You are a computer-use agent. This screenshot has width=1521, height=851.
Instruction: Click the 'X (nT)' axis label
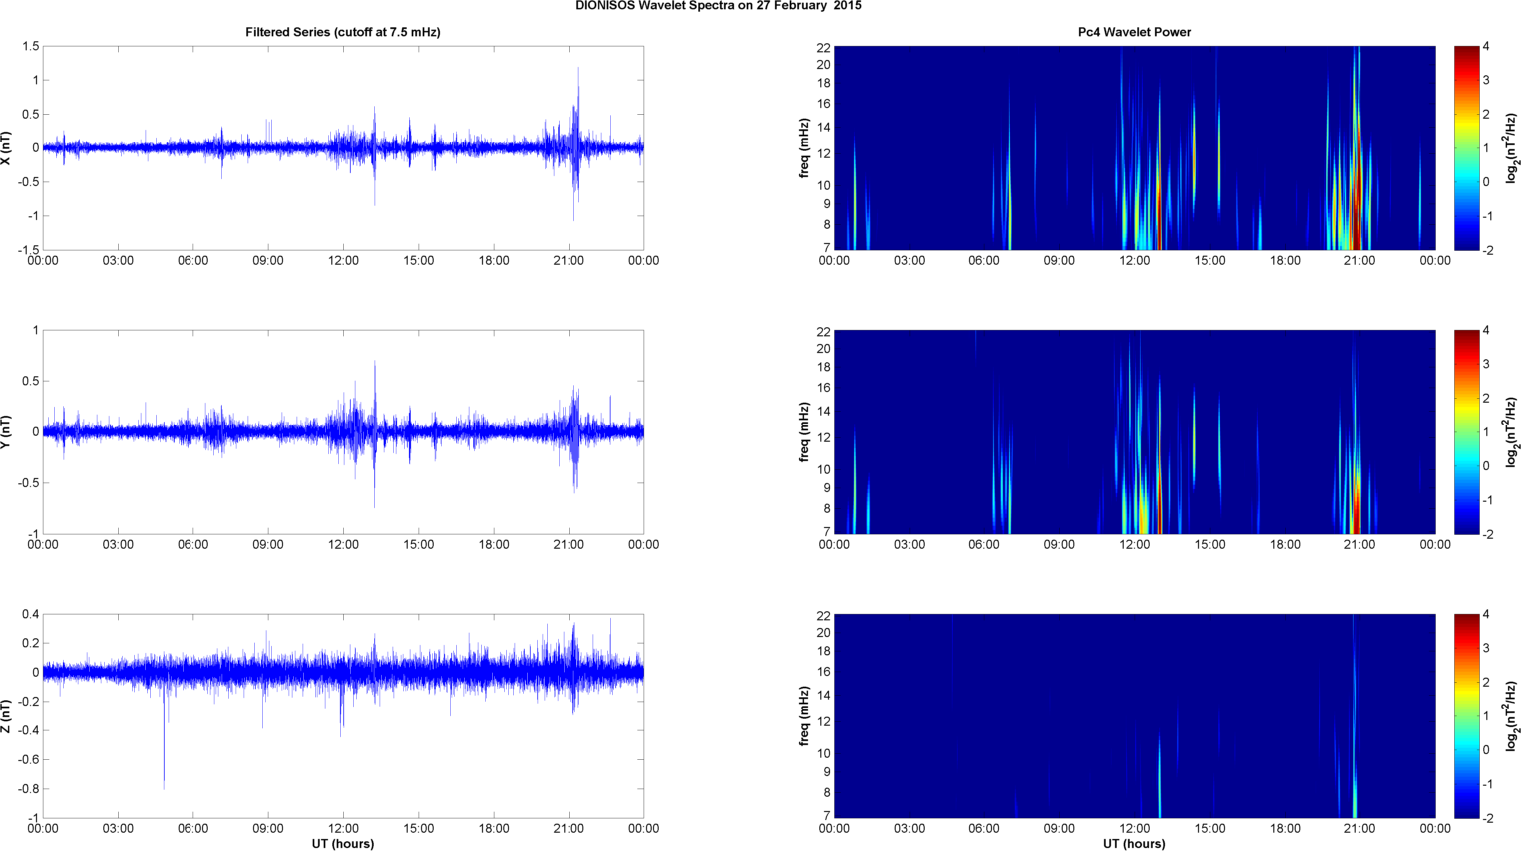pyautogui.click(x=6, y=147)
